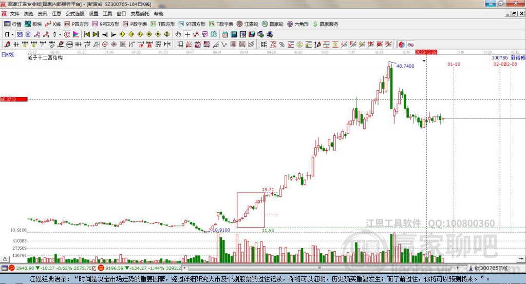Click the 01-10 date marker
The image size is (526, 284).
(x=454, y=64)
